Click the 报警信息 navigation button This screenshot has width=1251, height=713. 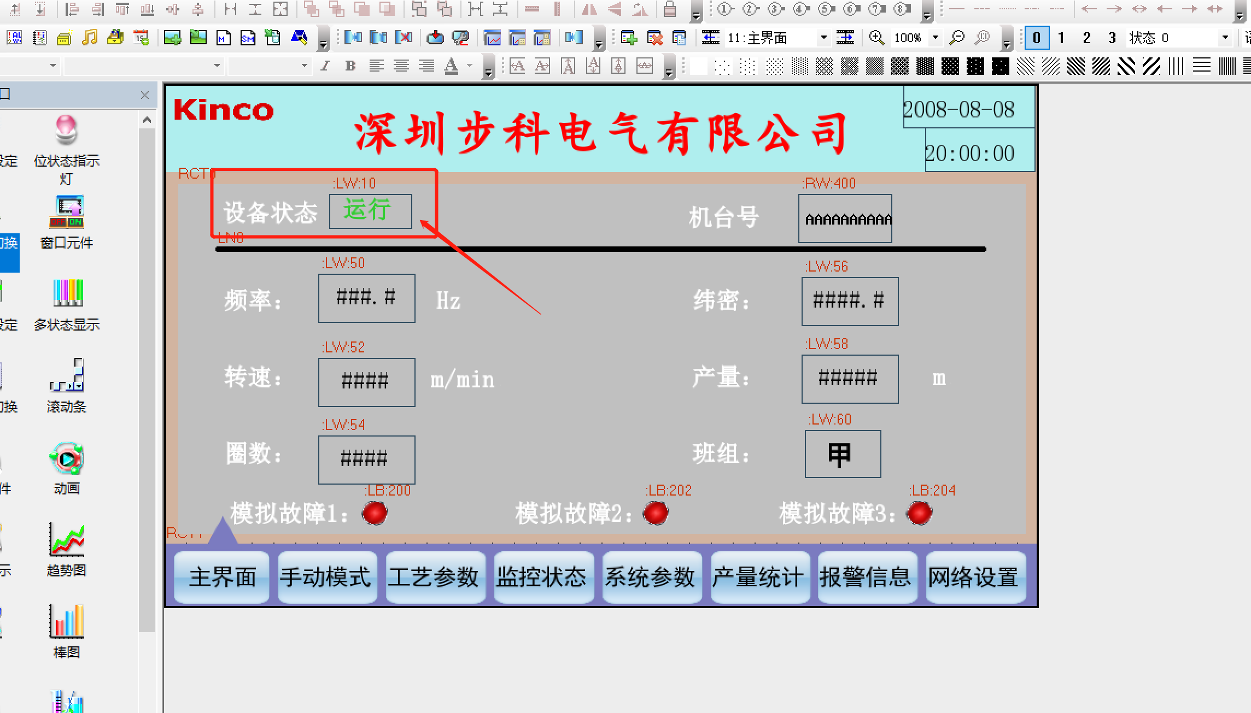[x=867, y=577]
